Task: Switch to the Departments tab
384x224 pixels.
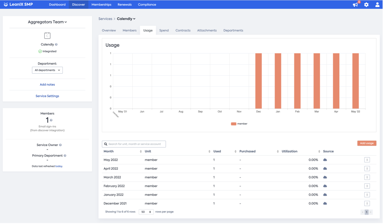Action: coord(234,30)
